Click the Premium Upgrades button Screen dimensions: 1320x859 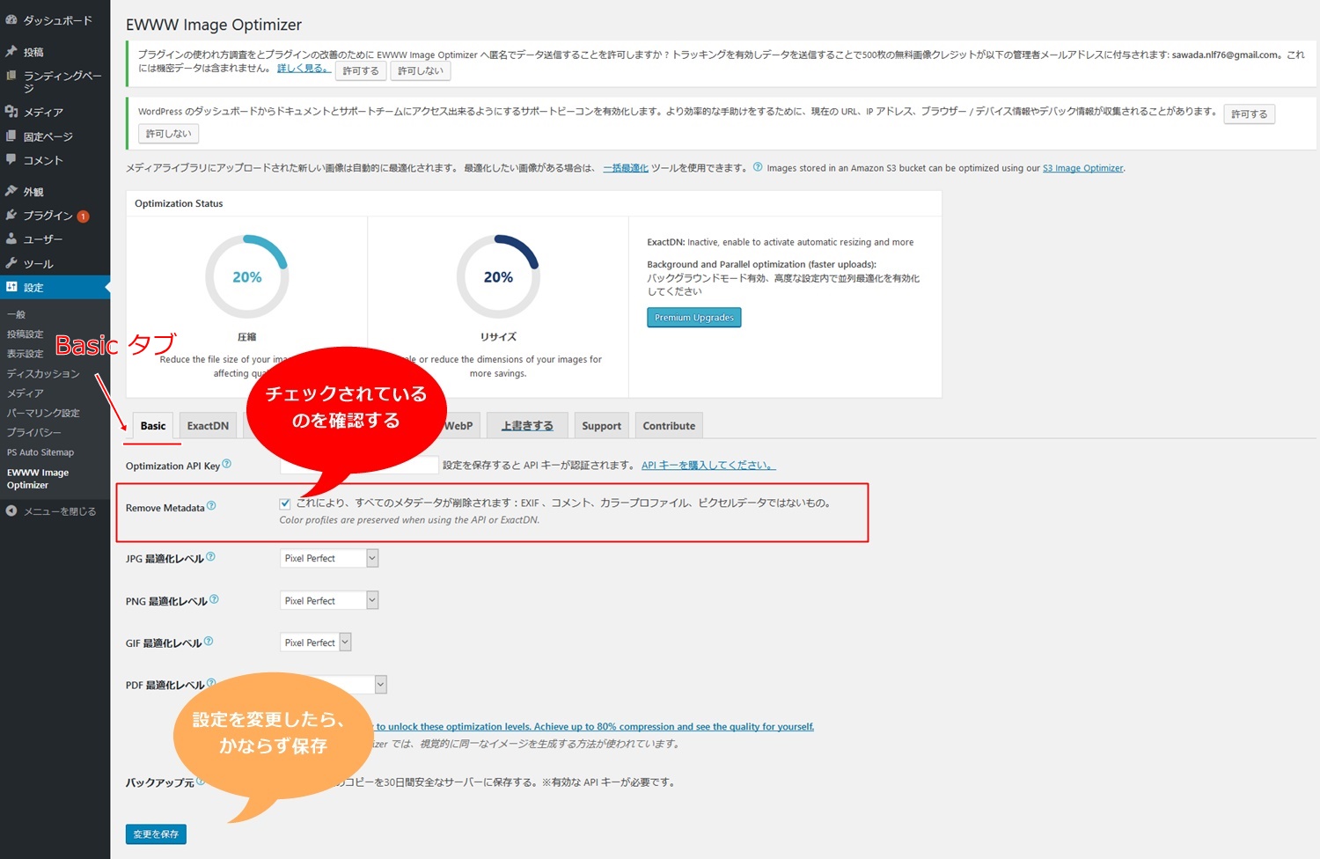(x=694, y=318)
